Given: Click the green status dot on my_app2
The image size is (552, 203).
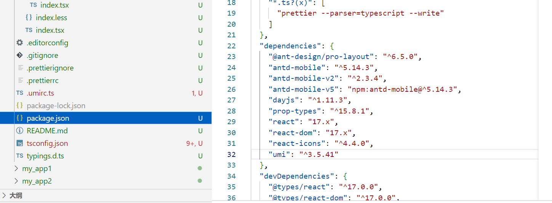Looking at the screenshot, I should coord(200,181).
